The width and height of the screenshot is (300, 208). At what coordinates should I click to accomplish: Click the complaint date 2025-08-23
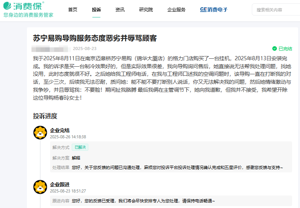(x=85, y=48)
